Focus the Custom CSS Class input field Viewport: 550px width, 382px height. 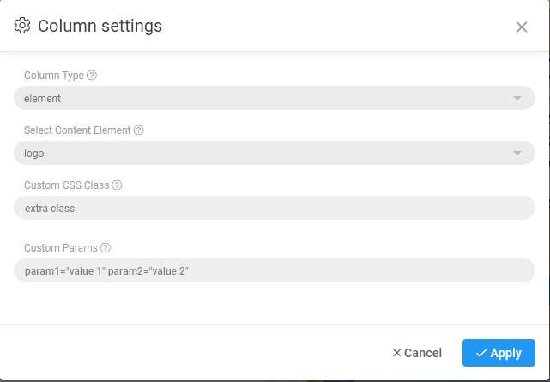(x=275, y=208)
